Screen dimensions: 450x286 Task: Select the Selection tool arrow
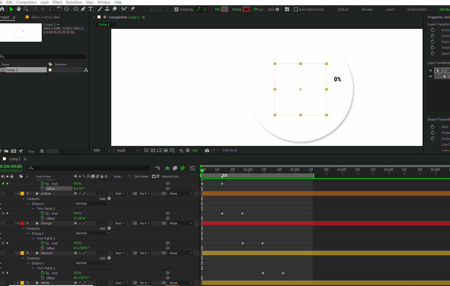[x=11, y=9]
